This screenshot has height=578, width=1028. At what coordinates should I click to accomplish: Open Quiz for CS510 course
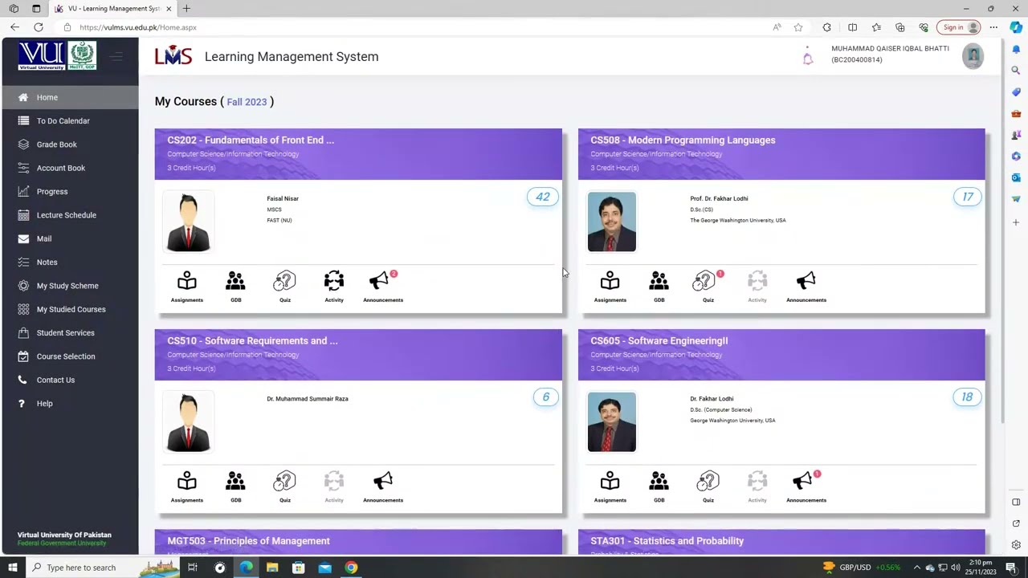tap(285, 486)
